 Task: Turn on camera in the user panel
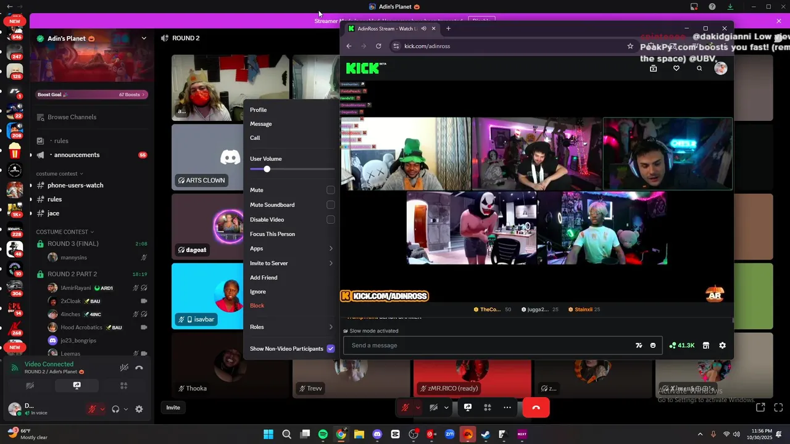click(x=30, y=386)
